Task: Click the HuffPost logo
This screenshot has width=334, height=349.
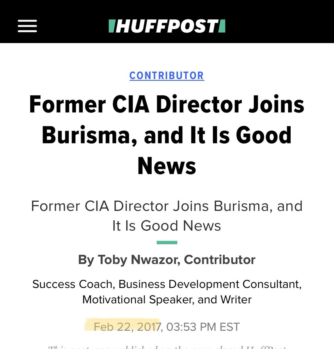Action: pos(167,26)
